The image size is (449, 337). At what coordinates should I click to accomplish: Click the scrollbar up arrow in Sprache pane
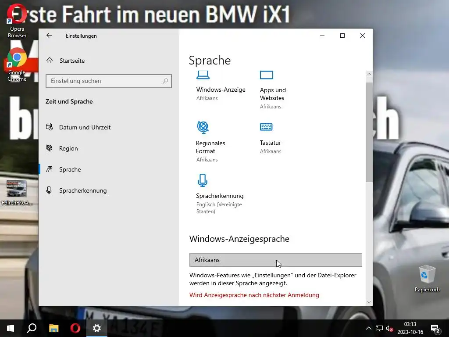pos(369,74)
